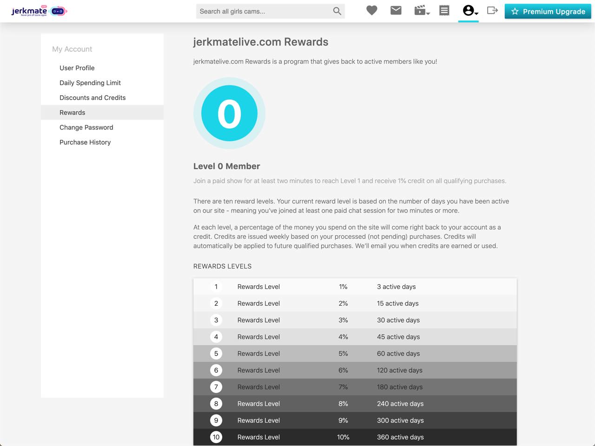This screenshot has width=595, height=446.
Task: Click the '3 active days' cell
Action: click(397, 287)
